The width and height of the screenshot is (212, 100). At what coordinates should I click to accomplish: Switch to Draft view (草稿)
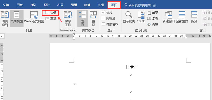click(x=51, y=18)
